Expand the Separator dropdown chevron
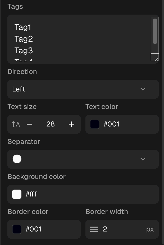The width and height of the screenshot is (164, 245). click(x=143, y=159)
